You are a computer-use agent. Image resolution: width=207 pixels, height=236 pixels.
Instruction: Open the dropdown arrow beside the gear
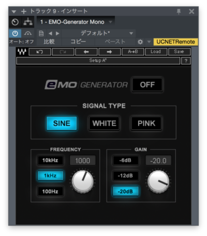149,42
